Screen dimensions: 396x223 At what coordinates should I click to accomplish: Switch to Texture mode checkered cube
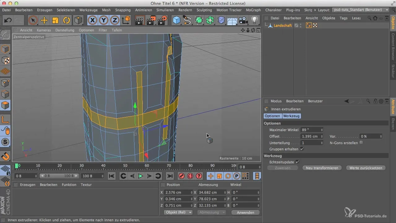(6, 60)
